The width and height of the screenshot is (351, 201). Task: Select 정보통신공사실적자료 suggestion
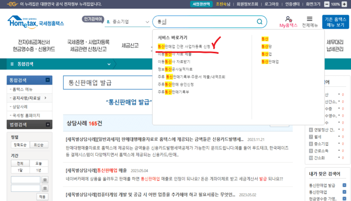(x=175, y=69)
